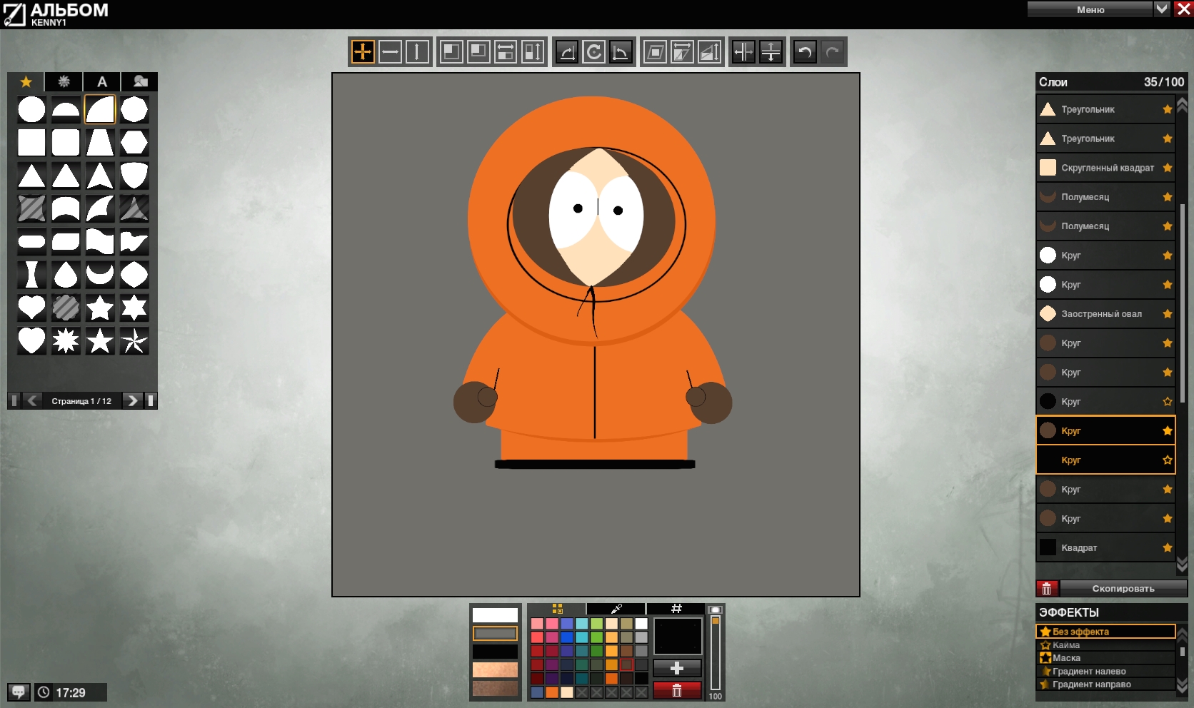Go to previous shapes page

pyautogui.click(x=32, y=400)
